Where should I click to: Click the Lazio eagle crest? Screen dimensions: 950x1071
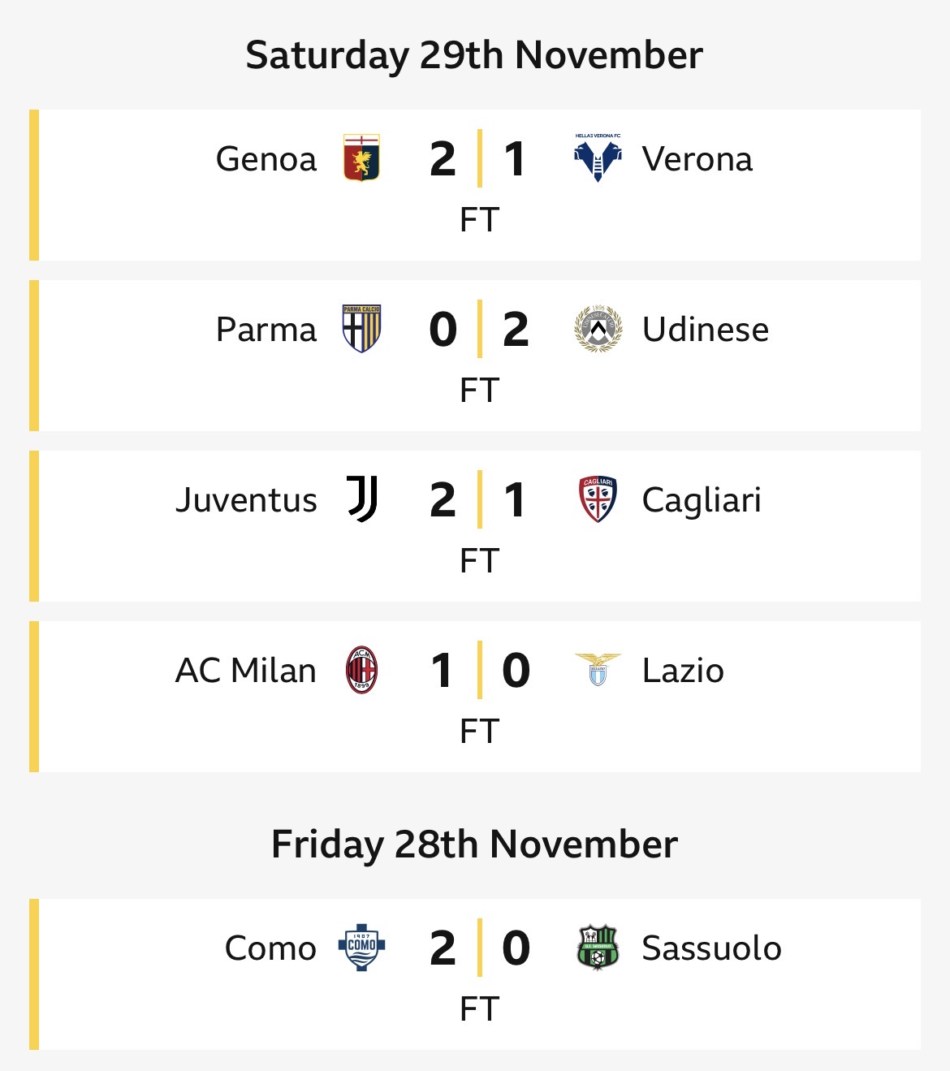(x=598, y=670)
